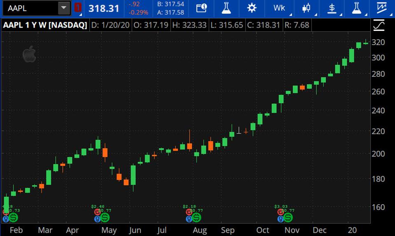Click the green dividend icon near May
Screen dimensions: 395x236
[105, 217]
